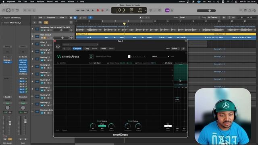258x145 pixels.
Task: Select the mid speed option
Action: tap(168, 126)
